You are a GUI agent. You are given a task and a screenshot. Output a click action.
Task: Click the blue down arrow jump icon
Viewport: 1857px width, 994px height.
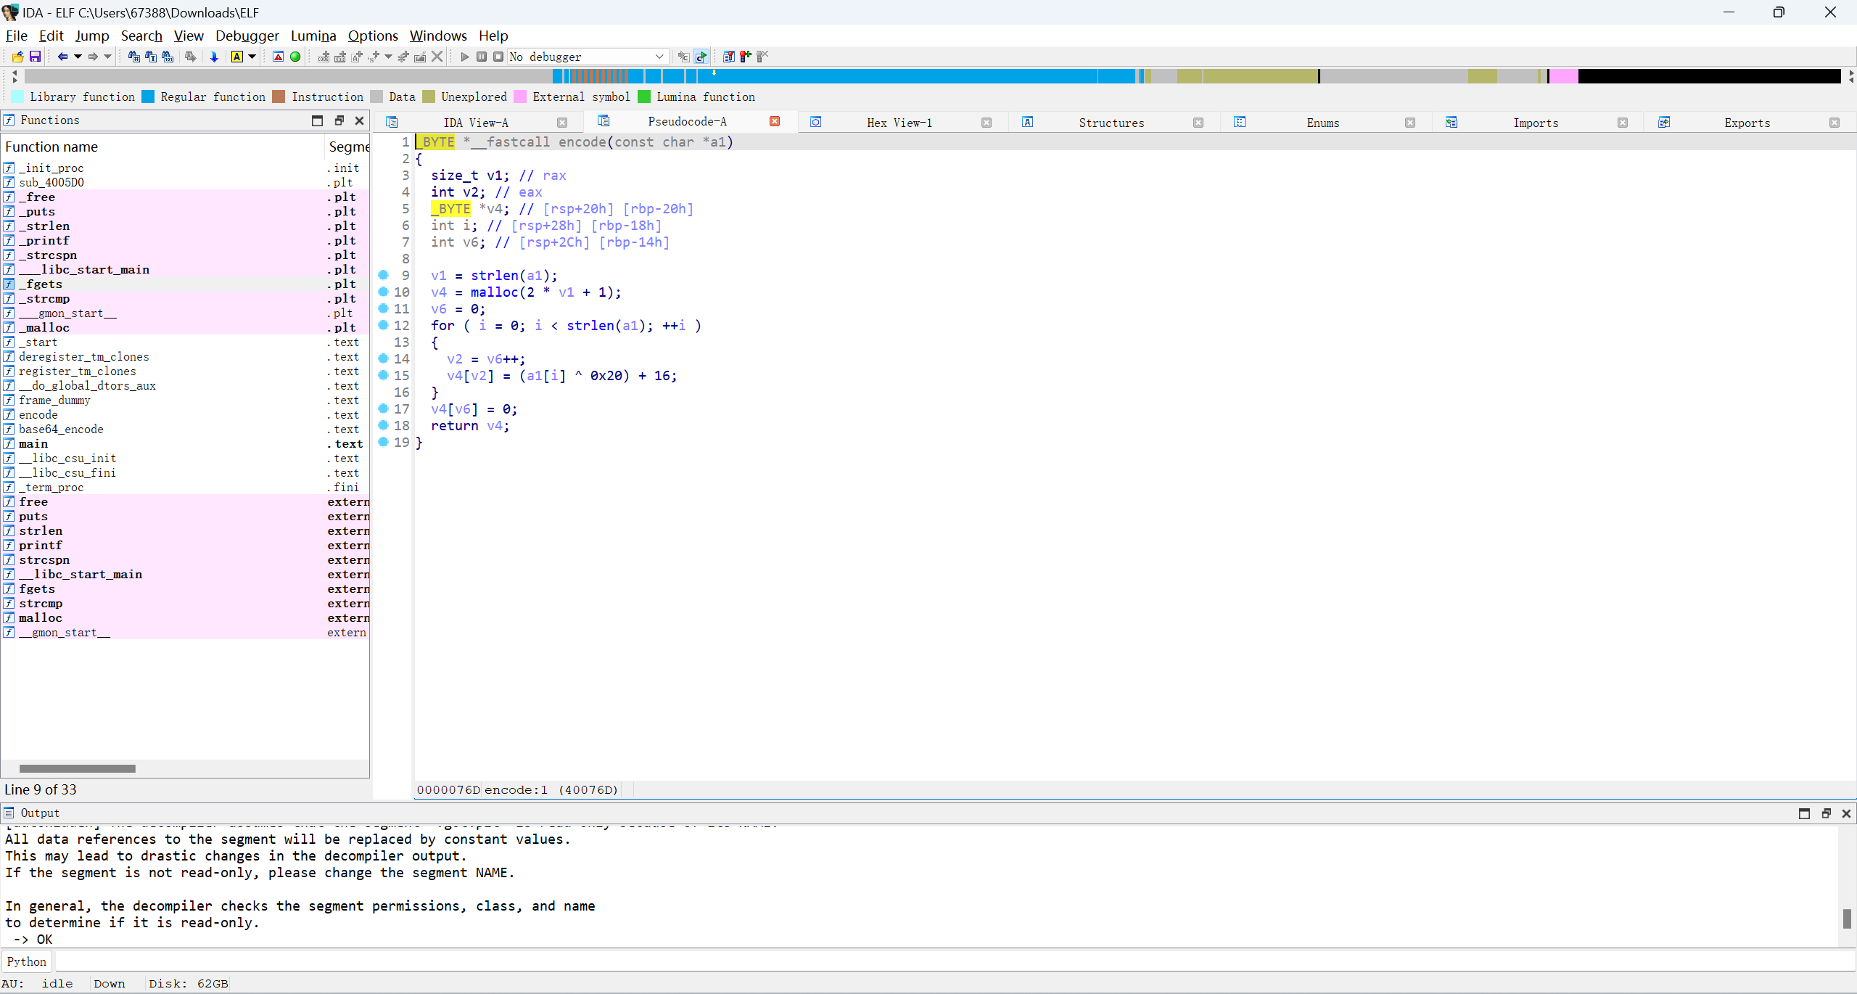pyautogui.click(x=214, y=57)
